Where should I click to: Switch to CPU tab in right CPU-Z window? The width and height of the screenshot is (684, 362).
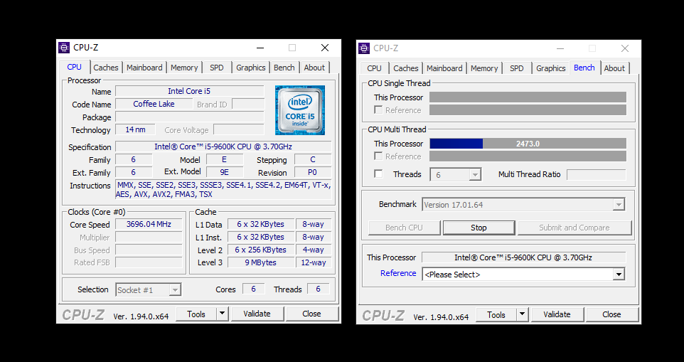pyautogui.click(x=374, y=68)
